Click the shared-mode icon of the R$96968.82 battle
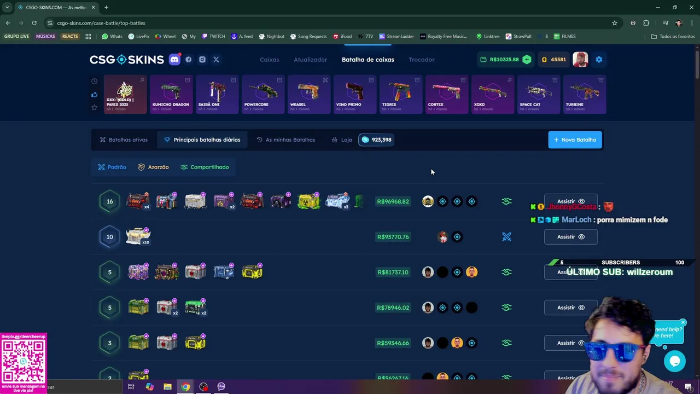This screenshot has width=700, height=394. pyautogui.click(x=507, y=201)
